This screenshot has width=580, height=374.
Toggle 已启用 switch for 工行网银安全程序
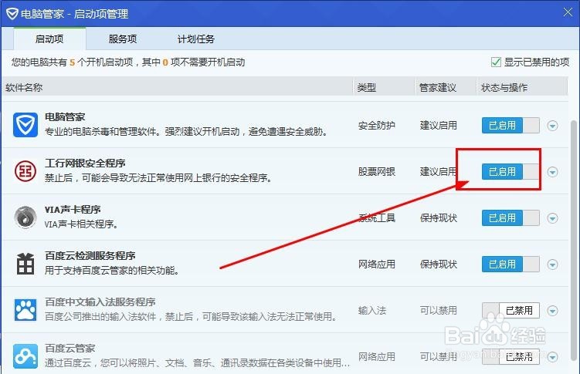pyautogui.click(x=510, y=172)
